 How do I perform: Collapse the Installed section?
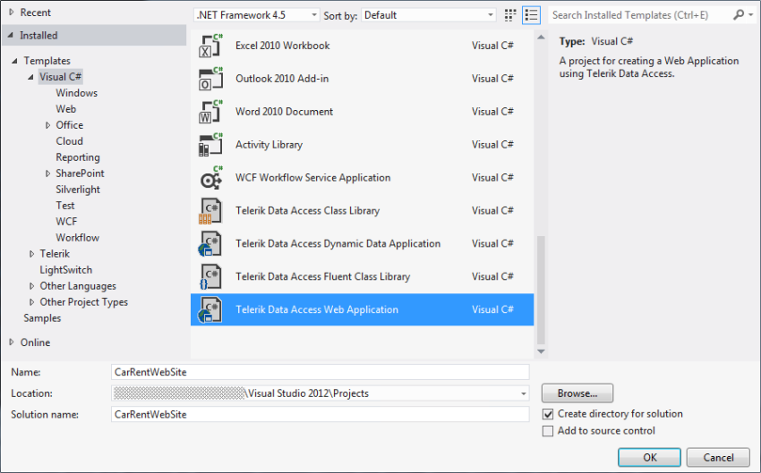(x=11, y=35)
